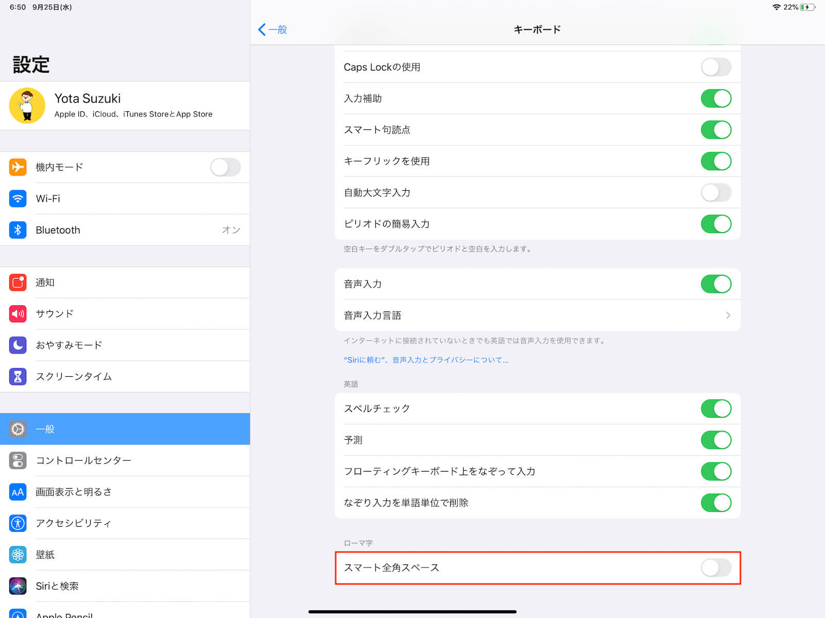Tap the コントロールセンター switches icon
The height and width of the screenshot is (618, 825).
[x=18, y=460]
